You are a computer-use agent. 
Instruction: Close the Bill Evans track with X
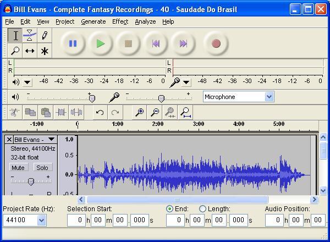9,140
